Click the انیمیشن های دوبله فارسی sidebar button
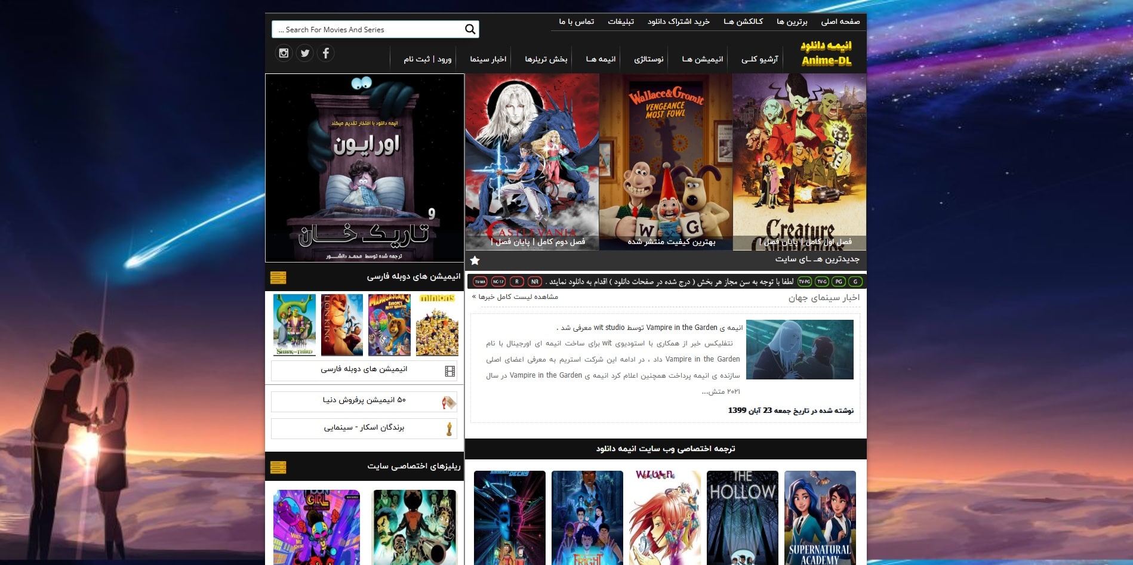Screen dimensions: 1133x565 (364, 371)
